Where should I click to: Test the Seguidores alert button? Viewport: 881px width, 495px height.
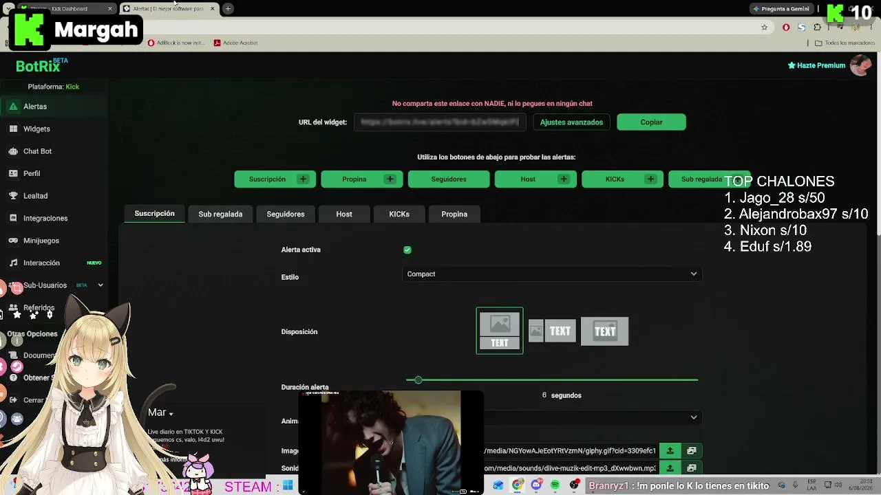(449, 179)
